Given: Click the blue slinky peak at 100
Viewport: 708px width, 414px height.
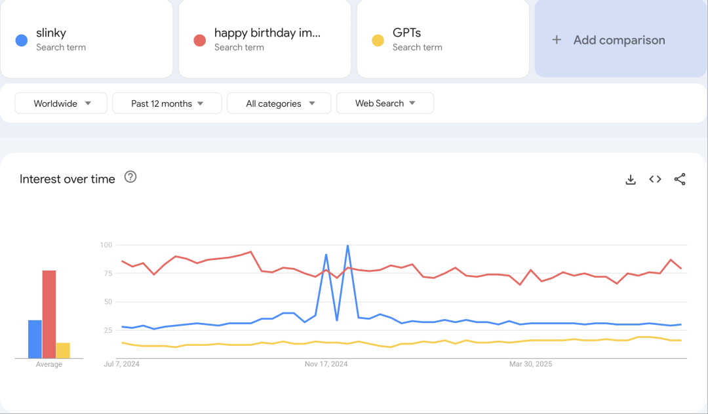Looking at the screenshot, I should [347, 246].
